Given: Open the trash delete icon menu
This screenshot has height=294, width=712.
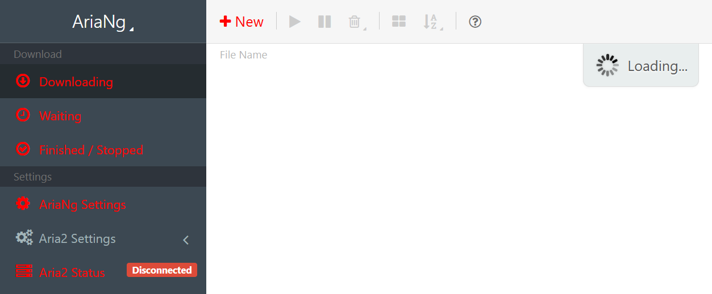Looking at the screenshot, I should (x=356, y=22).
